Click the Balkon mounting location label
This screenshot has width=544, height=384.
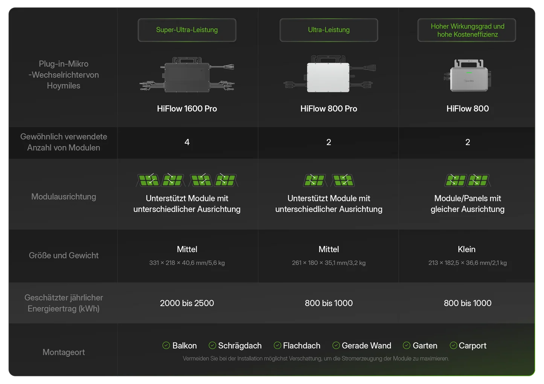184,346
